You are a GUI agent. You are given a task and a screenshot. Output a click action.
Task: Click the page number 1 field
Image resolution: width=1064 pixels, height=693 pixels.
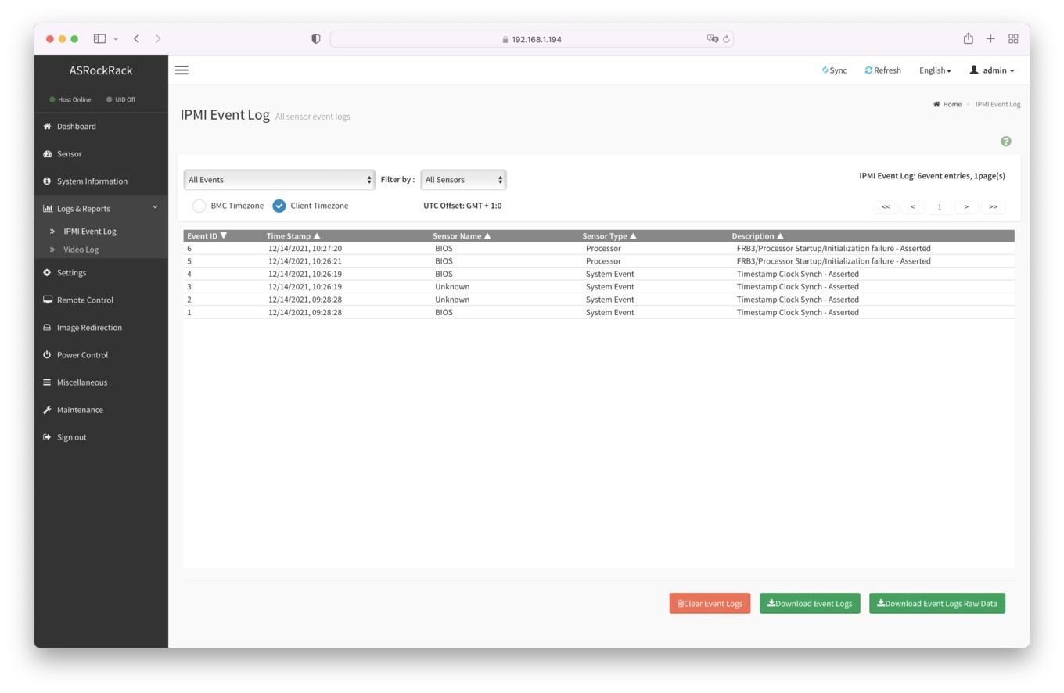click(x=939, y=207)
